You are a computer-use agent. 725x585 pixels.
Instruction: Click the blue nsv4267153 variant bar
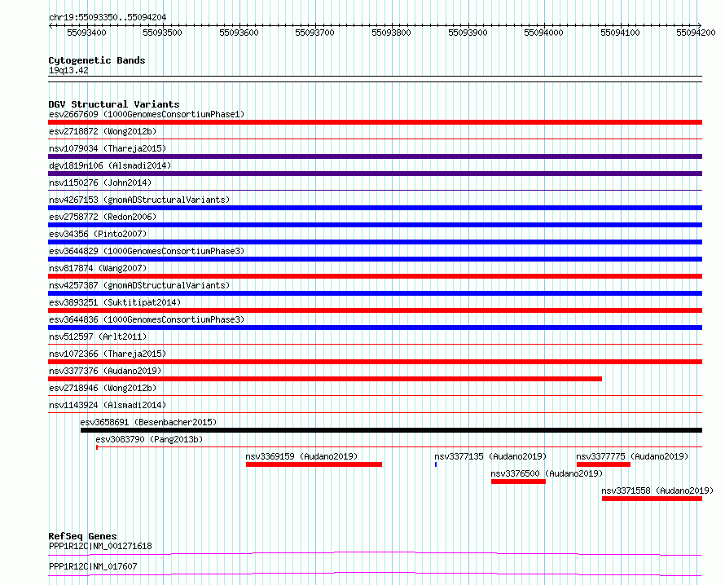pos(375,208)
